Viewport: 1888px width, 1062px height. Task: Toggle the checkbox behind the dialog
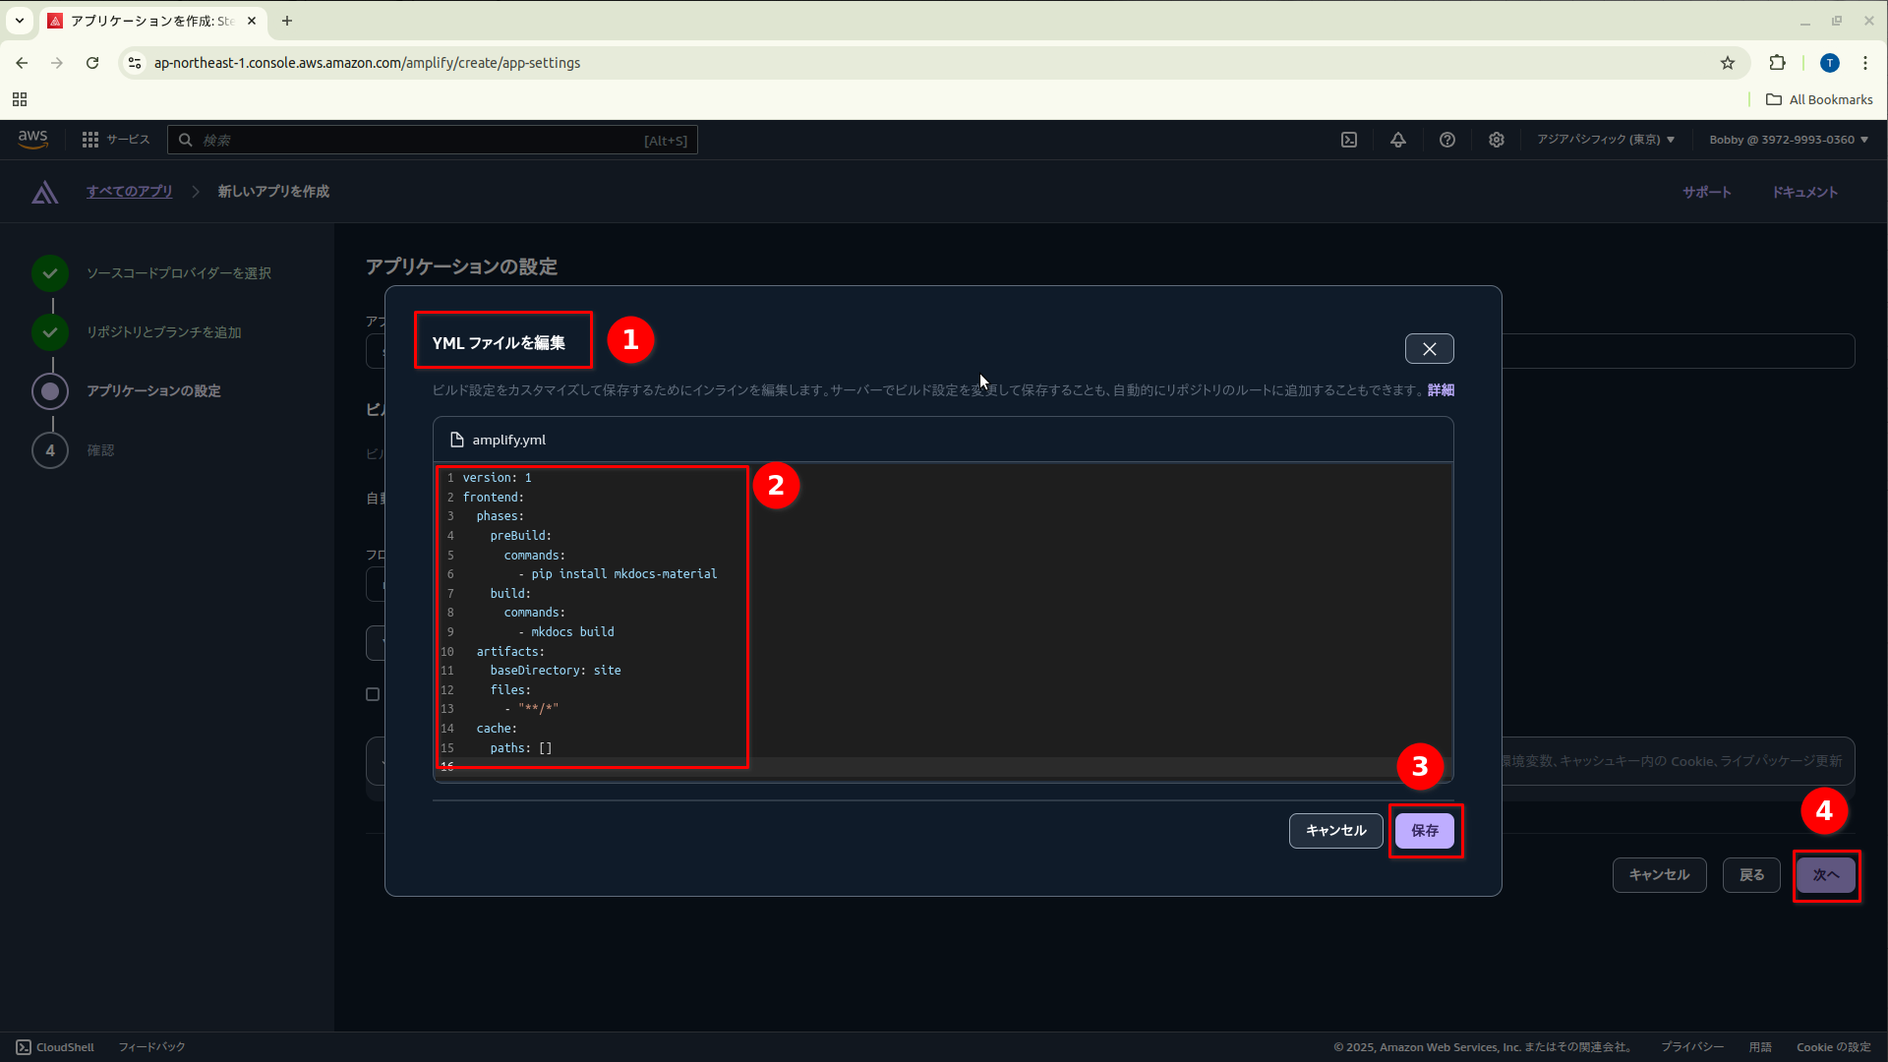click(x=373, y=693)
